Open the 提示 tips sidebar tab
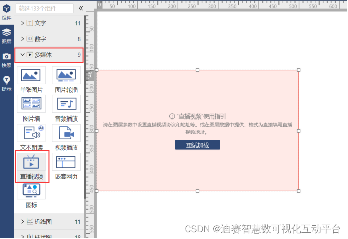Viewport: 348px width, 239px height. 7,84
